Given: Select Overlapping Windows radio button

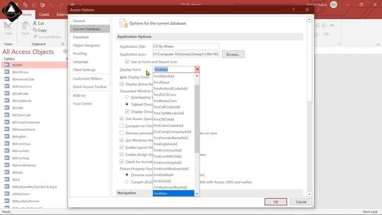Looking at the screenshot, I should pyautogui.click(x=127, y=97).
